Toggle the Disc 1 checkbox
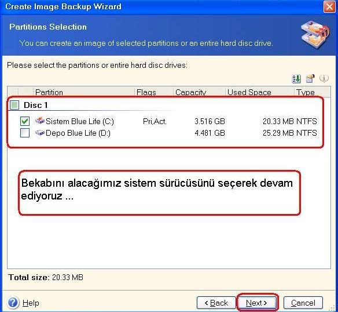This screenshot has width=338, height=312. tap(14, 105)
